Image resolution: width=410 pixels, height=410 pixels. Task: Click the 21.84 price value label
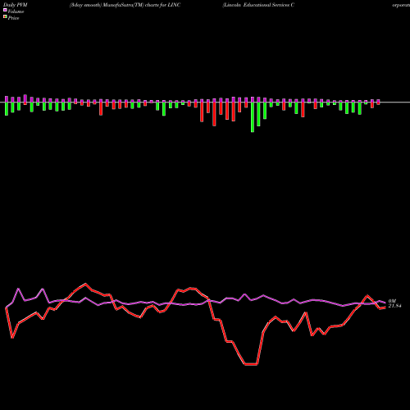pyautogui.click(x=394, y=306)
